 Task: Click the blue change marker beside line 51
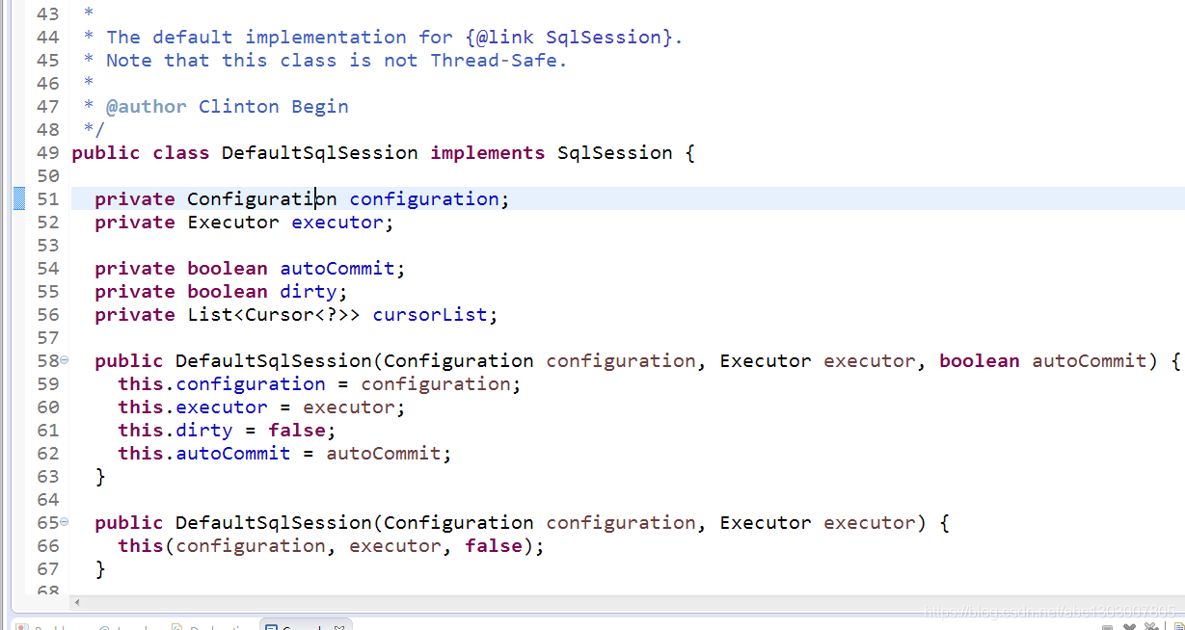pyautogui.click(x=19, y=198)
